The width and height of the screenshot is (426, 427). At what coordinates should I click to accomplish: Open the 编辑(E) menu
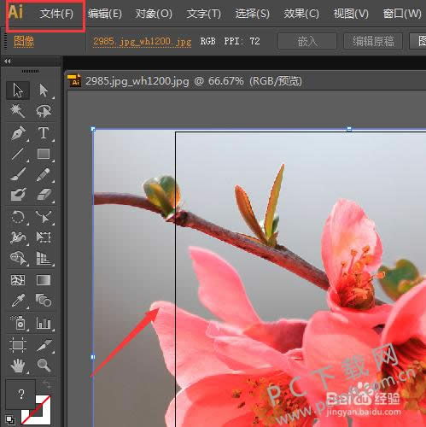point(105,14)
